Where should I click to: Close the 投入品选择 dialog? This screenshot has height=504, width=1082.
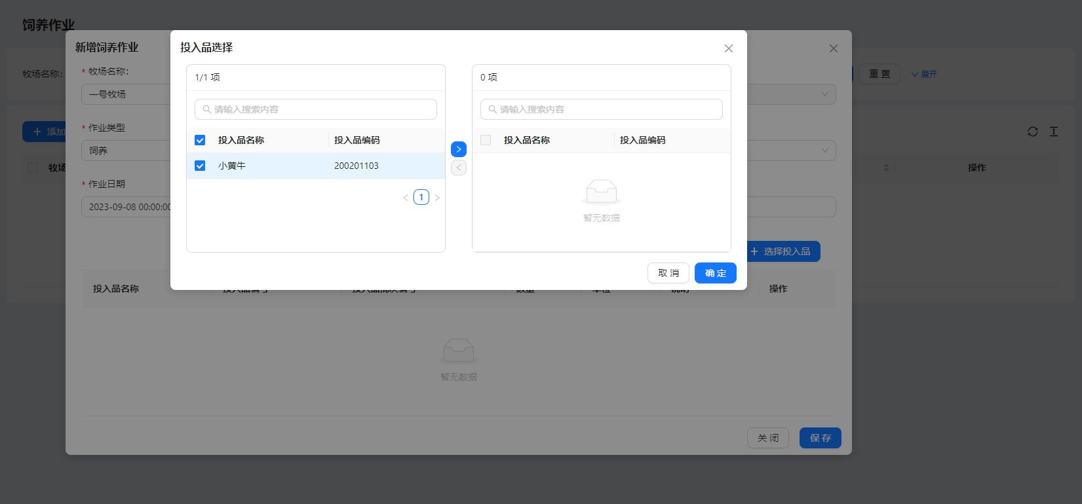(728, 48)
